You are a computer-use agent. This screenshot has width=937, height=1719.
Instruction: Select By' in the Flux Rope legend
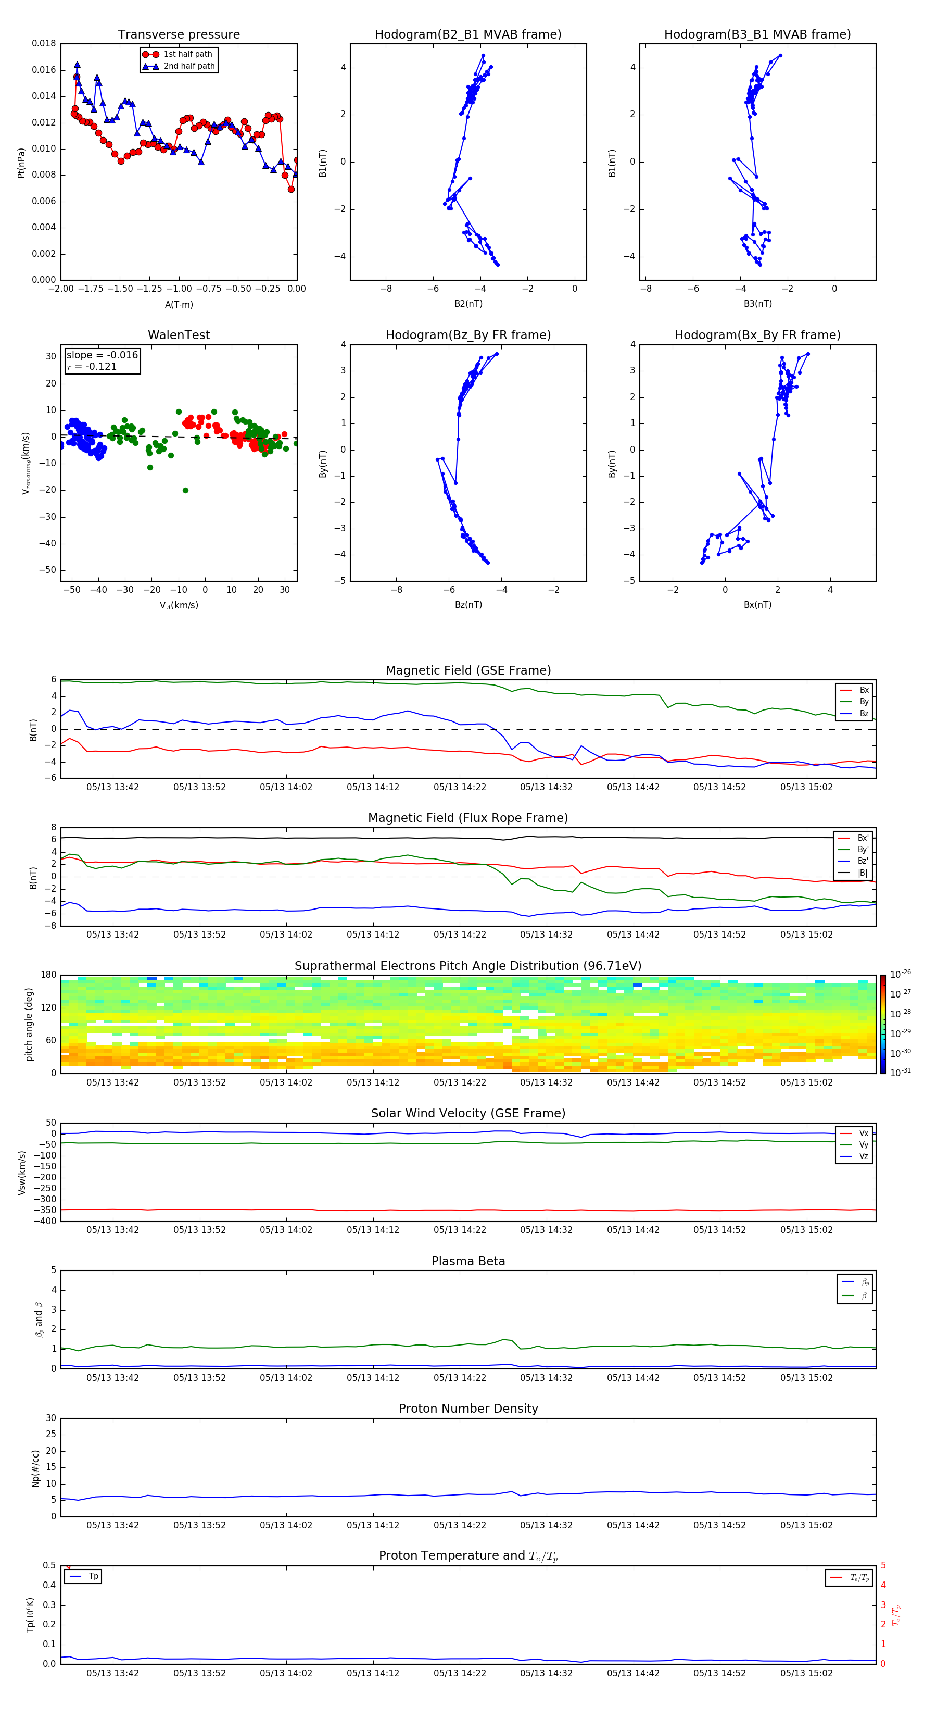[854, 850]
